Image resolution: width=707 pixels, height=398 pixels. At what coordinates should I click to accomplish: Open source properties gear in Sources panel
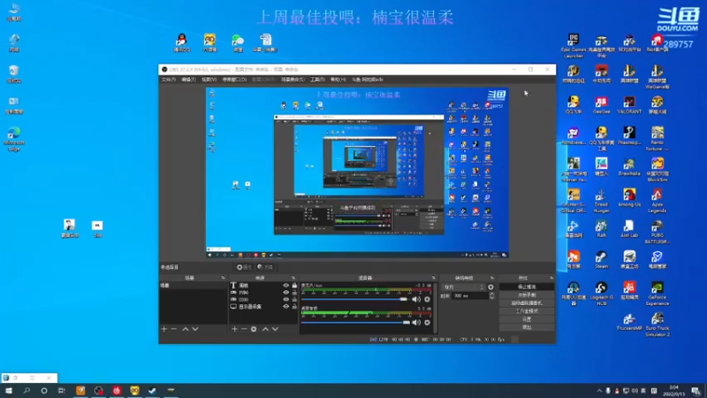pos(254,329)
